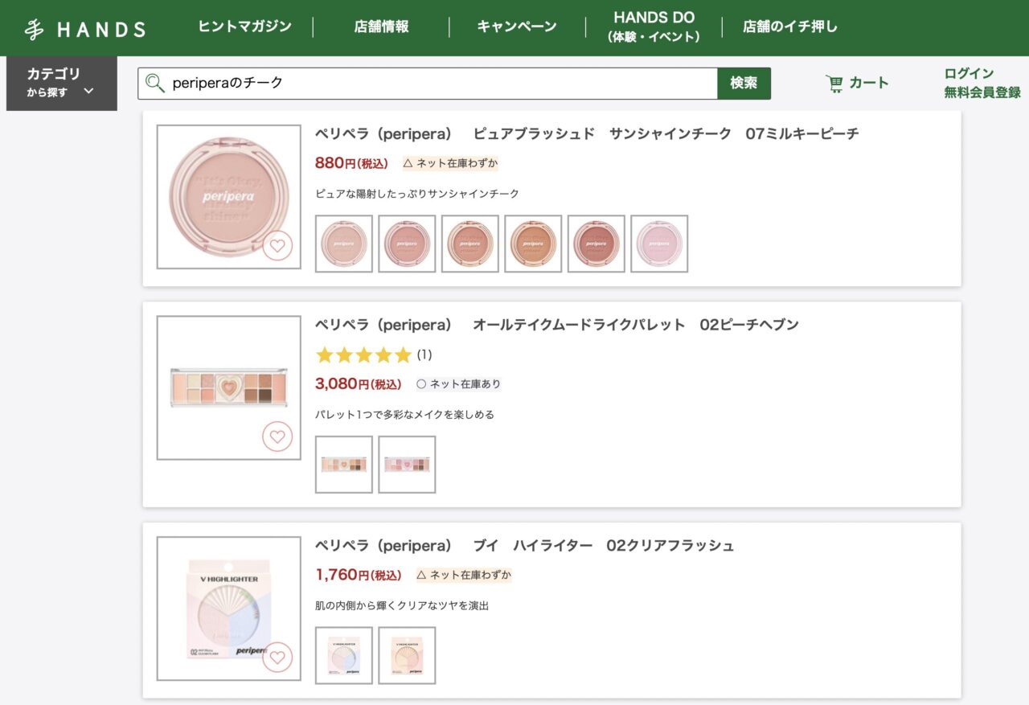The width and height of the screenshot is (1029, 705).
Task: Open the 店舗のイチ押し menu
Action: [x=790, y=27]
